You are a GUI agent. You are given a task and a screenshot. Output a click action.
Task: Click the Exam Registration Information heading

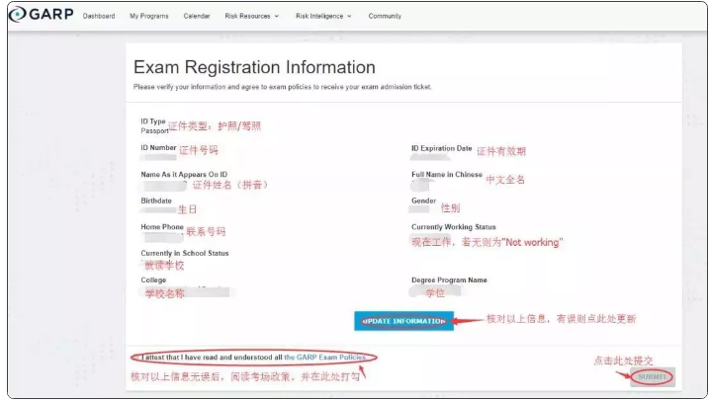254,67
